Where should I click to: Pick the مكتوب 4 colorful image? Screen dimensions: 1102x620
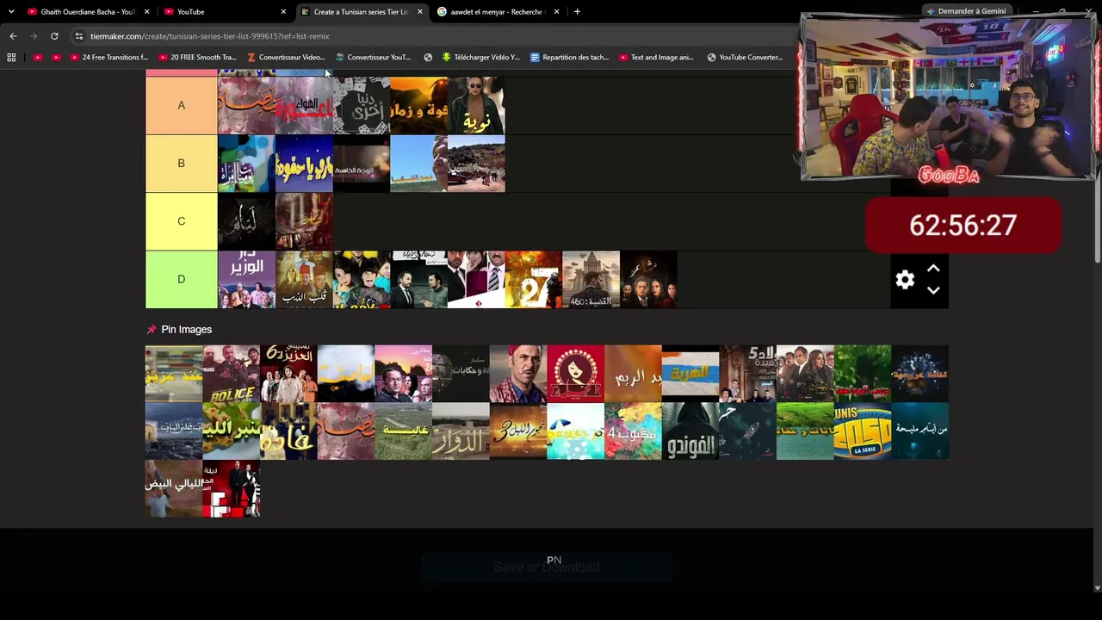633,431
